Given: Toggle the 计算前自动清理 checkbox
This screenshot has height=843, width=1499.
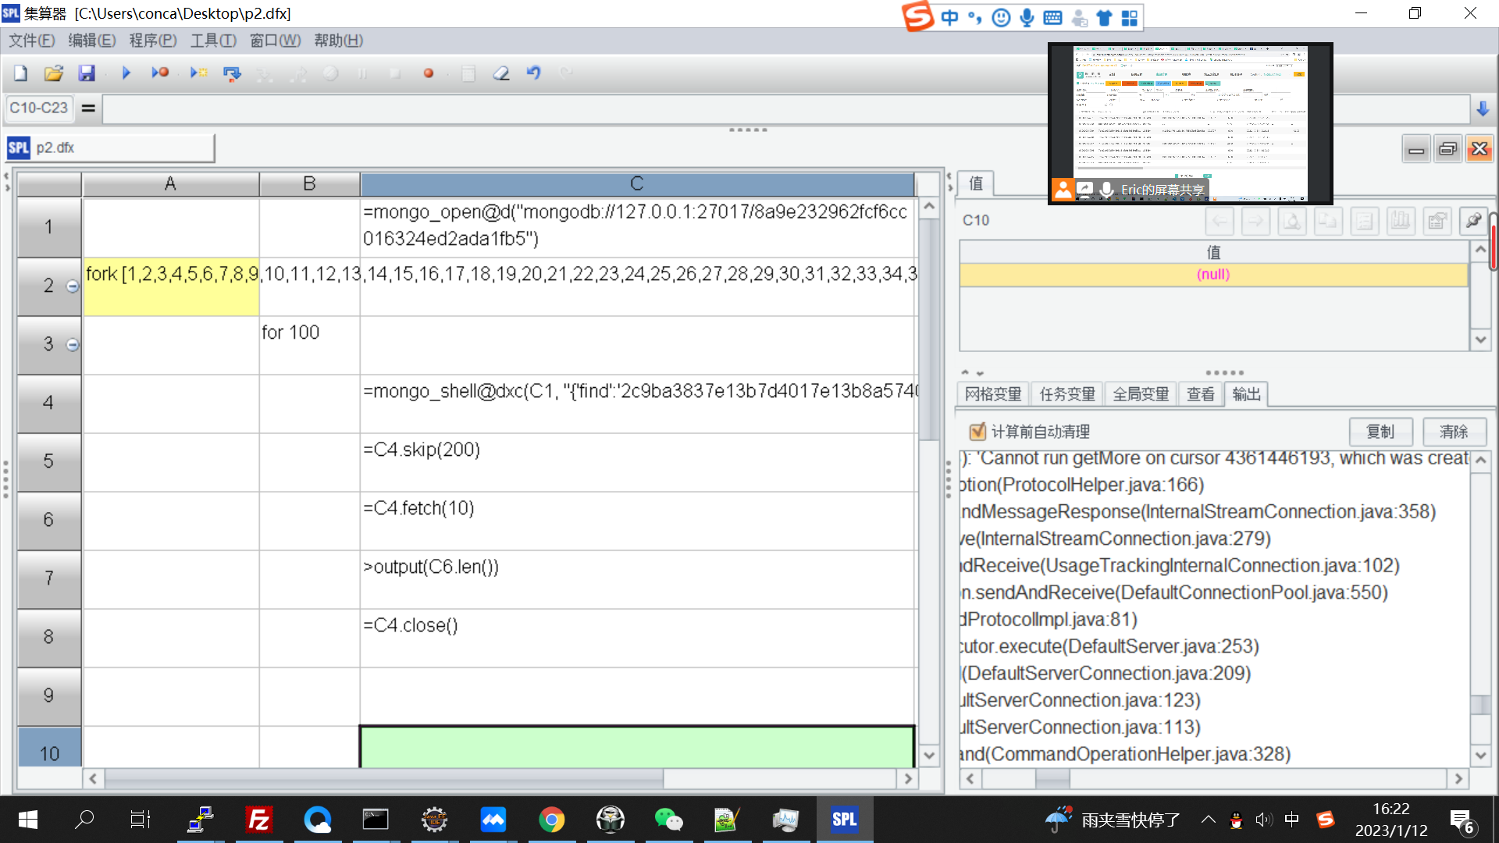Looking at the screenshot, I should pos(977,432).
